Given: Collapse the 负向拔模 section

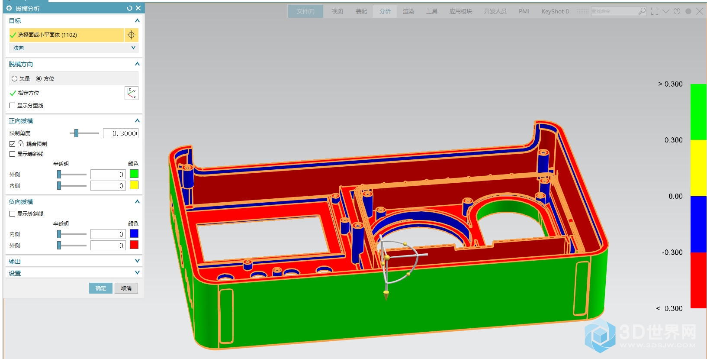Looking at the screenshot, I should tap(137, 201).
